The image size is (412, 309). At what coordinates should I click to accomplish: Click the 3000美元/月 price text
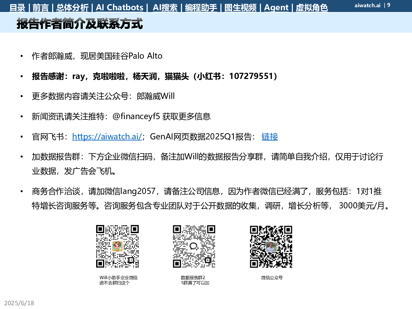(x=361, y=206)
